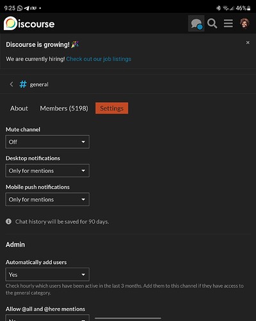Click the Mobile push notifications label

click(38, 187)
